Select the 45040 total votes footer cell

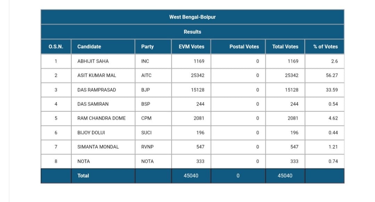tap(285, 176)
